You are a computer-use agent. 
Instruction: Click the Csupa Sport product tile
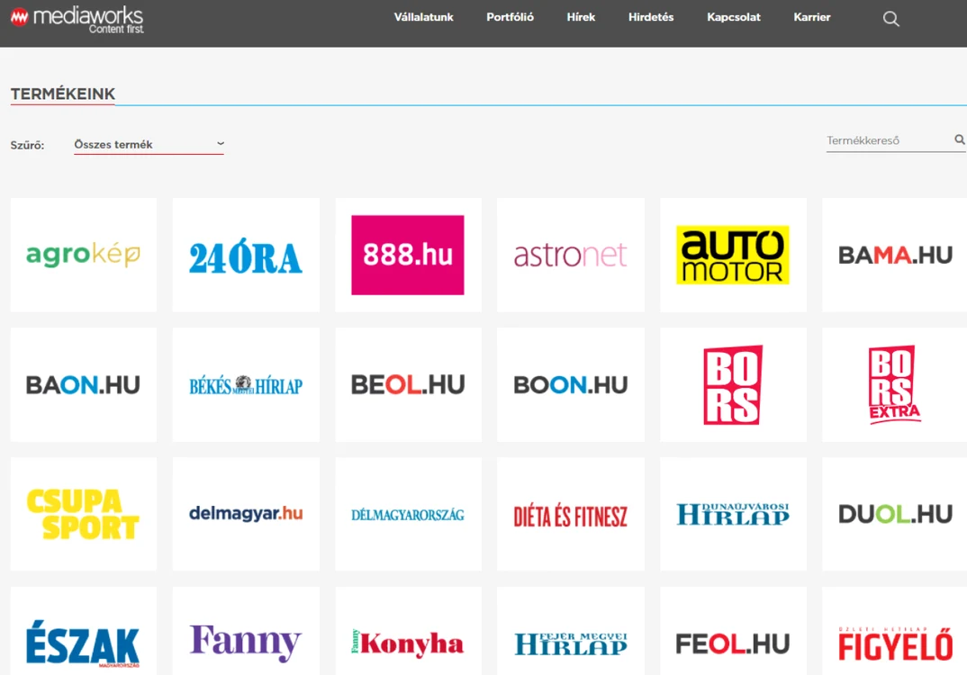[83, 514]
